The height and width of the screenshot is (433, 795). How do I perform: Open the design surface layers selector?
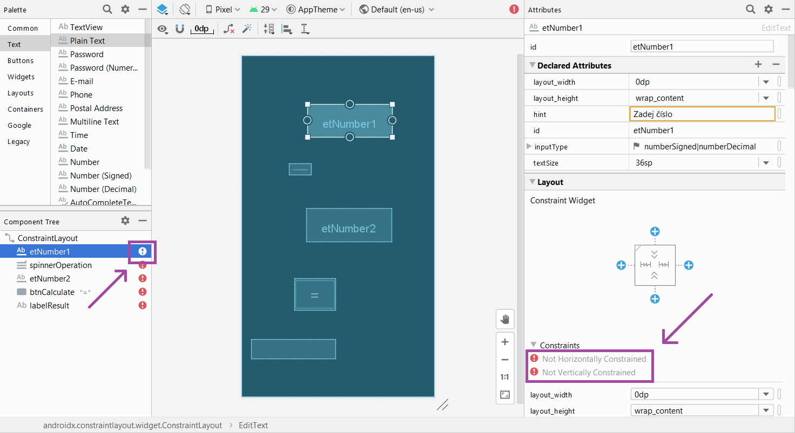point(163,9)
